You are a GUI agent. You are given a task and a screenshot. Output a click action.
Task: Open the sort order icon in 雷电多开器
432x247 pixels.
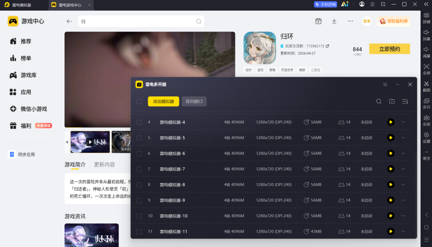[x=405, y=101]
